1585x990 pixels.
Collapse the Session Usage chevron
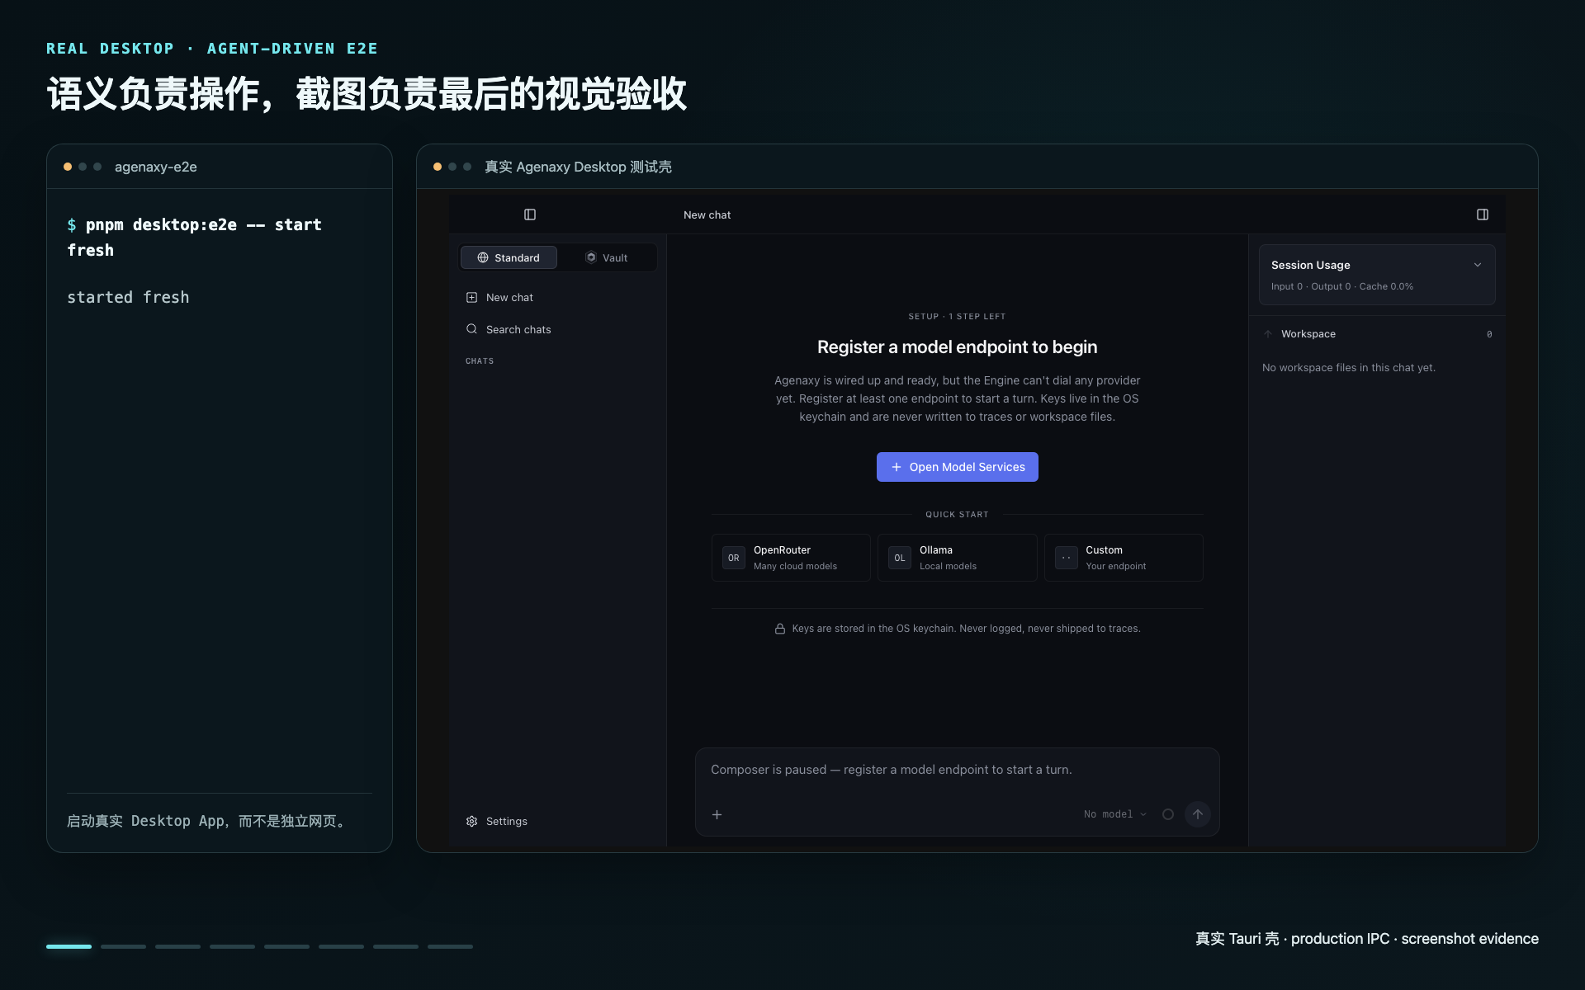pos(1478,265)
